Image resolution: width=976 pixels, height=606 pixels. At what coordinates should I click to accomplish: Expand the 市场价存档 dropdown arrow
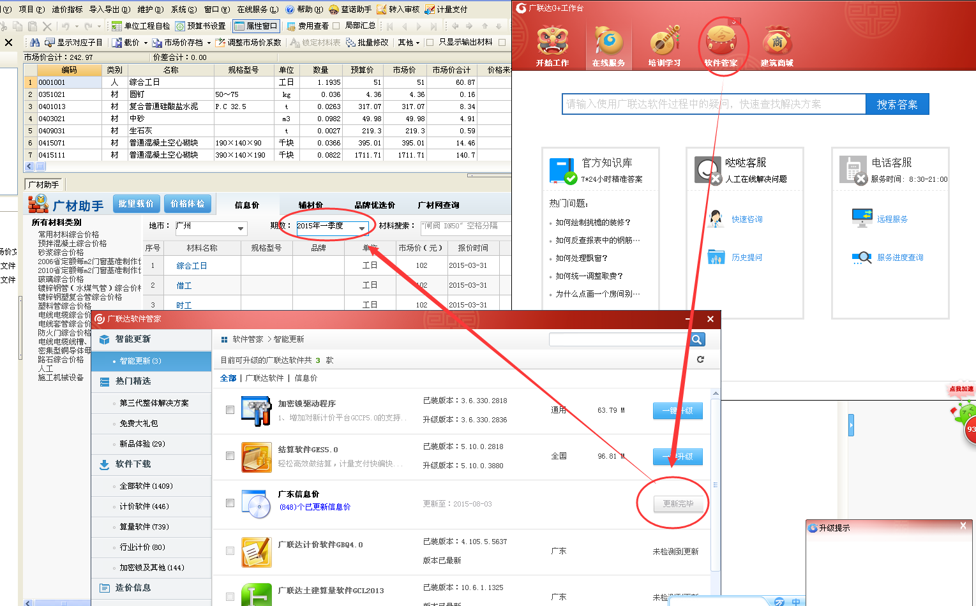tap(209, 43)
